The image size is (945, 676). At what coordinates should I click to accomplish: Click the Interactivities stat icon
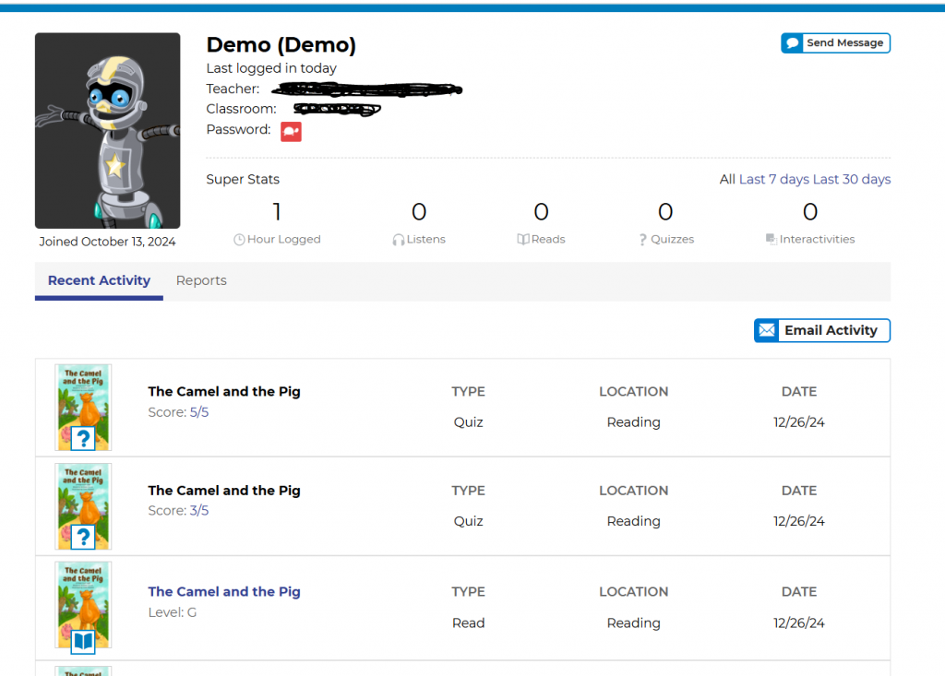tap(771, 240)
